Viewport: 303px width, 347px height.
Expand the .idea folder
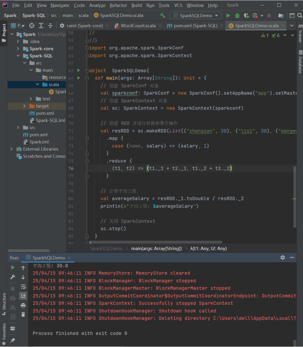(18, 41)
